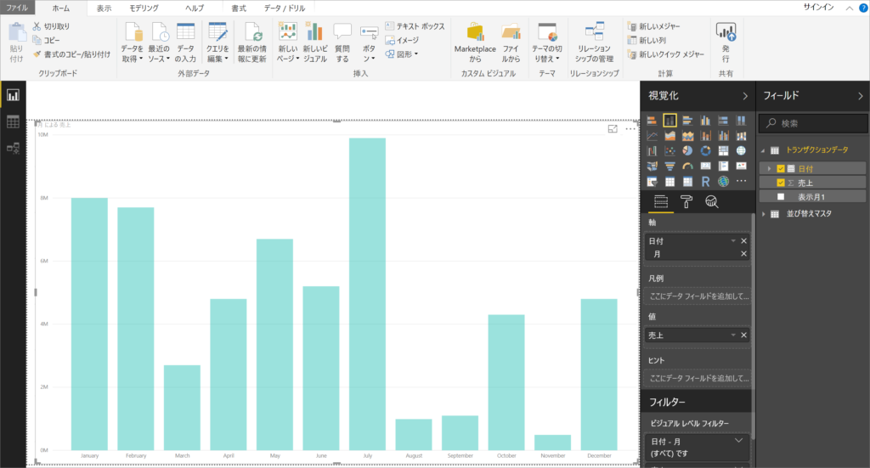Image resolution: width=870 pixels, height=468 pixels.
Task: Select the scatter chart visual
Action: [669, 151]
